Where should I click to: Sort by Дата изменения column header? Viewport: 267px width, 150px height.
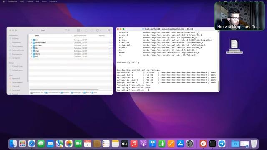tap(80, 36)
